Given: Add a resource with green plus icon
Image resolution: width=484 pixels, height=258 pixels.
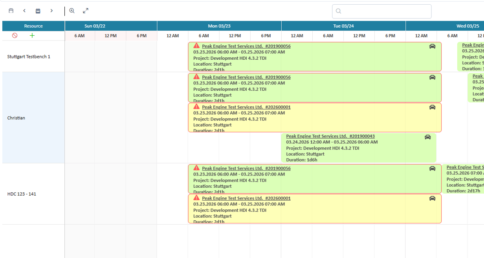Looking at the screenshot, I should point(32,35).
